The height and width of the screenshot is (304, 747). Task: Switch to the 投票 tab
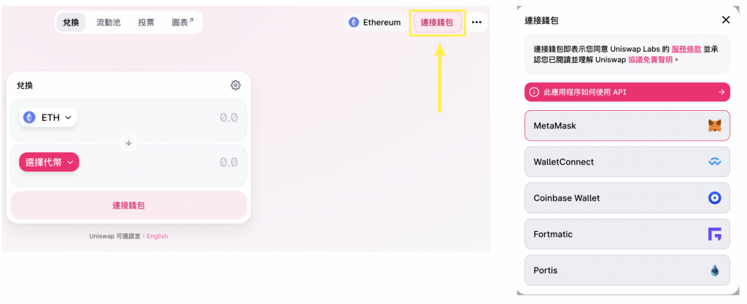pos(146,23)
